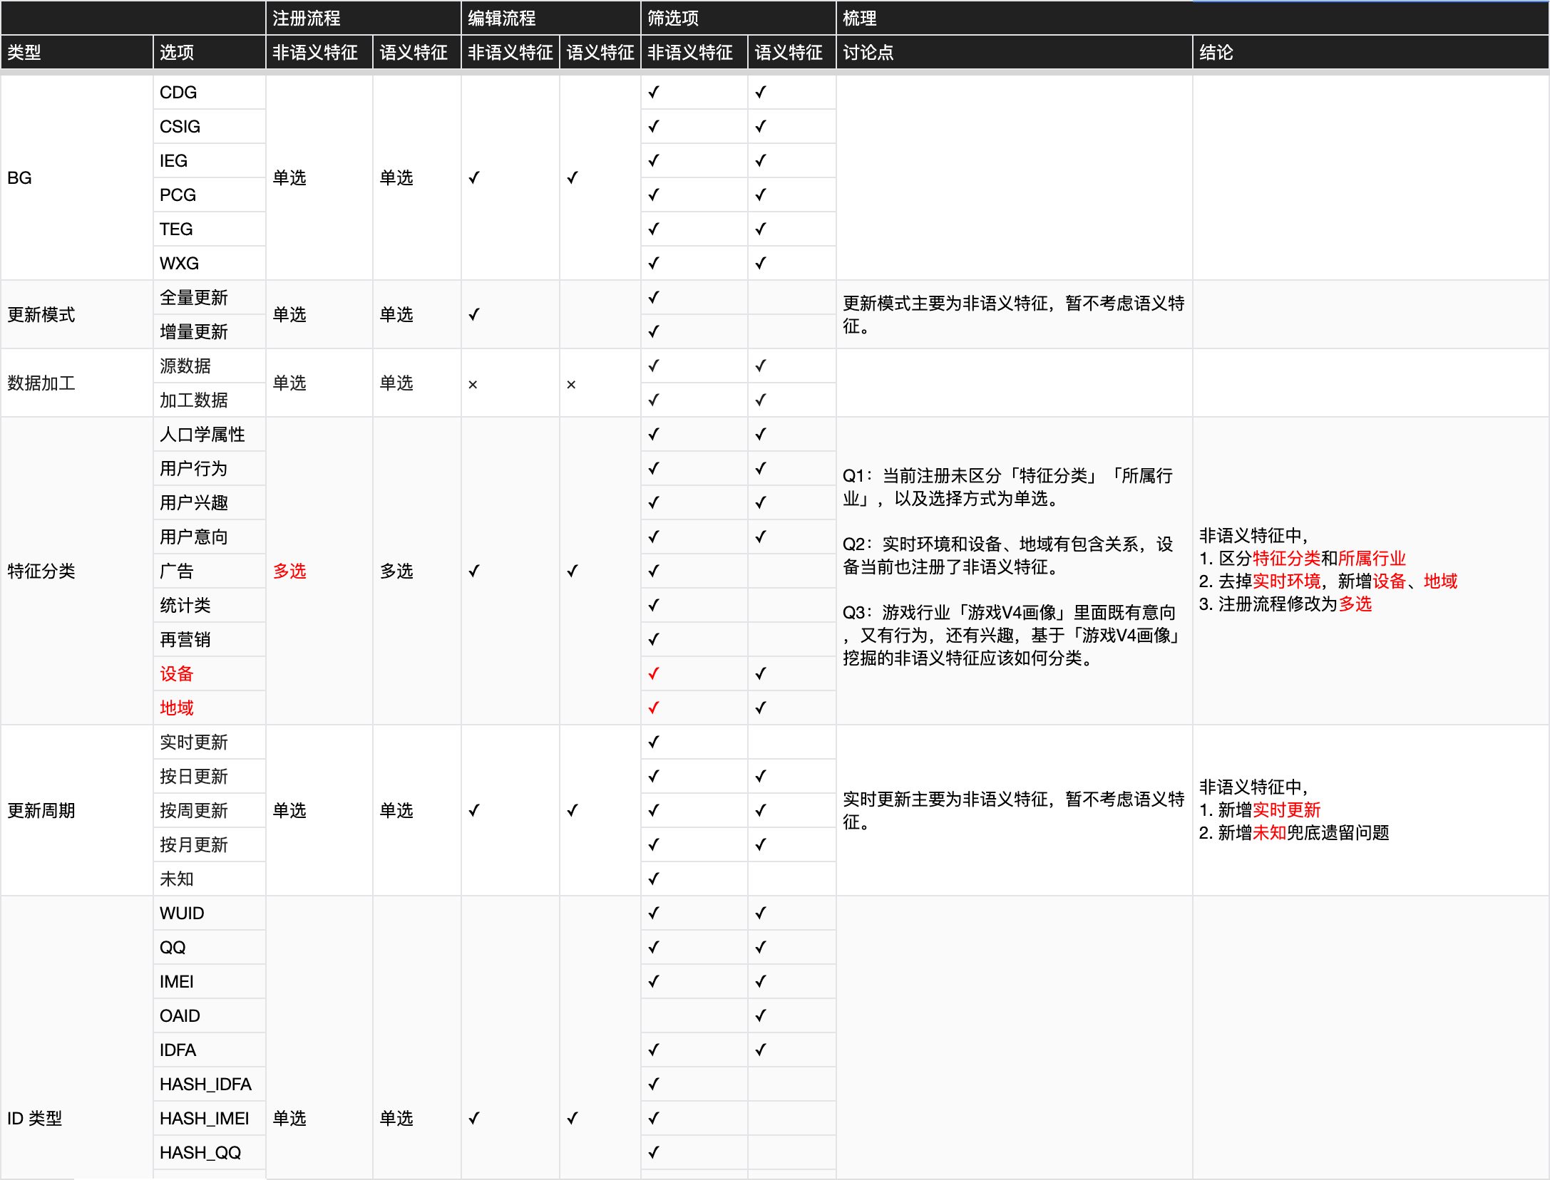
Task: Select the PCG option cell
Action: coord(210,195)
